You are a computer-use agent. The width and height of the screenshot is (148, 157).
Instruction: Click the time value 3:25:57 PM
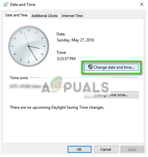[x=66, y=59]
